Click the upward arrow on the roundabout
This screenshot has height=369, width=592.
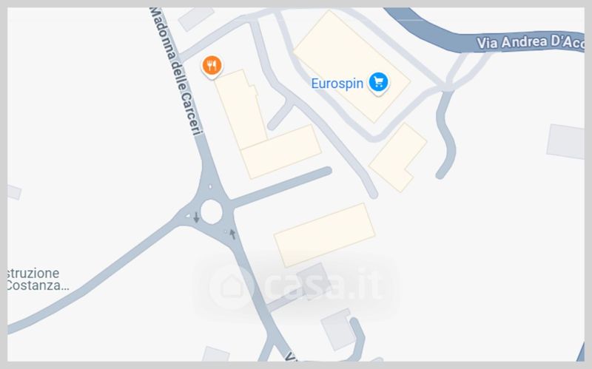point(232,234)
